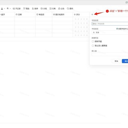Click the plus icon to add field
The width and height of the screenshot is (128, 128).
pos(92,14)
